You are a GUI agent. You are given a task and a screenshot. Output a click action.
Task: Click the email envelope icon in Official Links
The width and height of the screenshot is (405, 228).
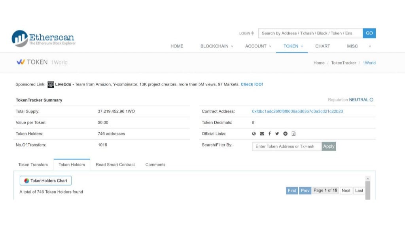[262, 134]
